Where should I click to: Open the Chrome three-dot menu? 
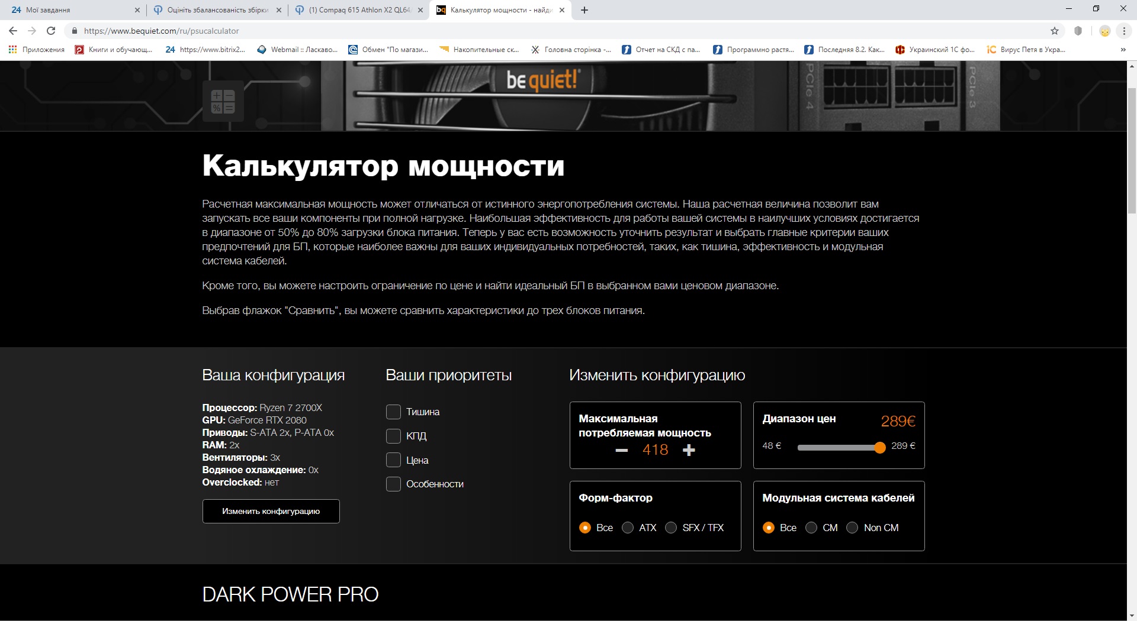pyautogui.click(x=1124, y=31)
